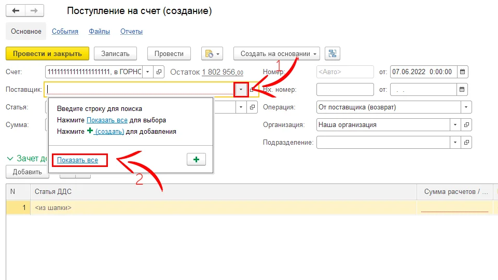
Task: Open calendar for incoming number date
Action: point(463,90)
